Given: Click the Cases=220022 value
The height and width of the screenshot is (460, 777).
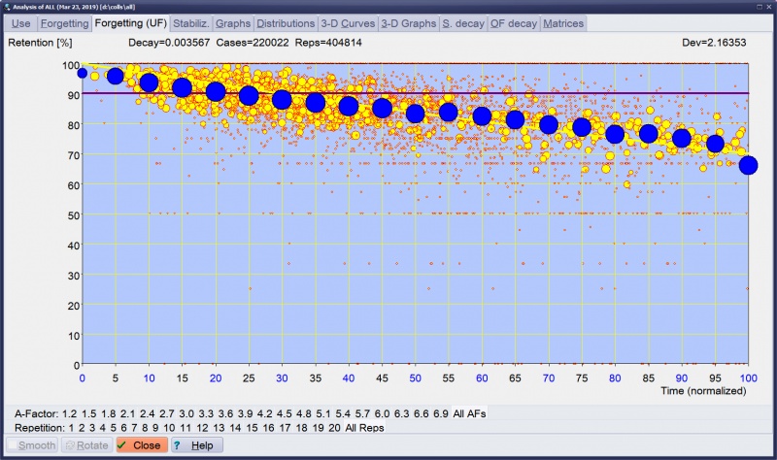Looking at the screenshot, I should click(253, 43).
